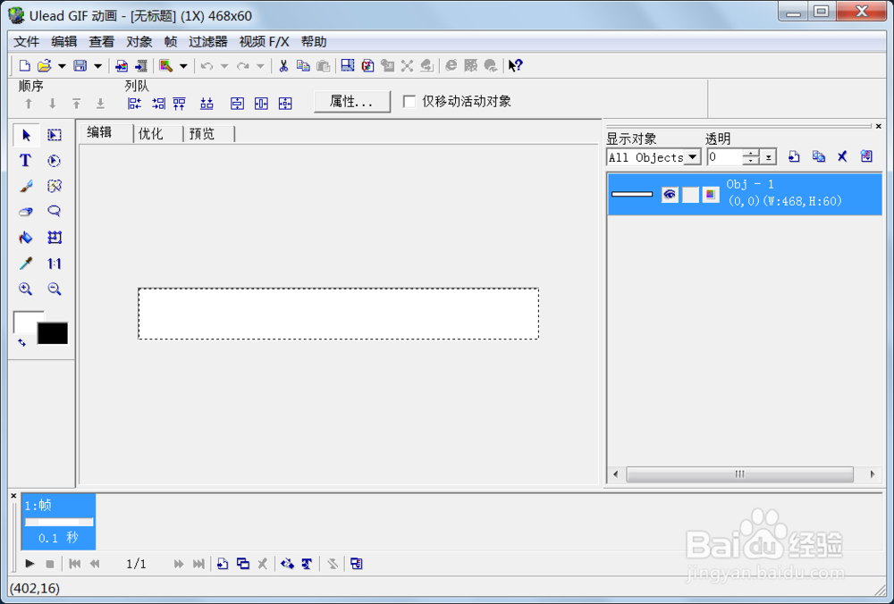Expand the Save dropdown arrow
Viewport: 894px width, 604px height.
point(97,66)
